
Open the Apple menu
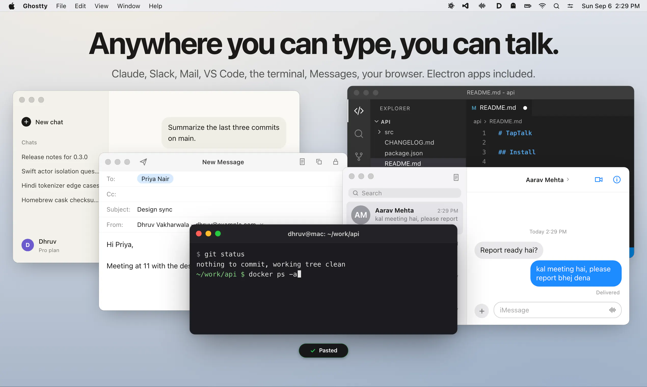(x=11, y=6)
